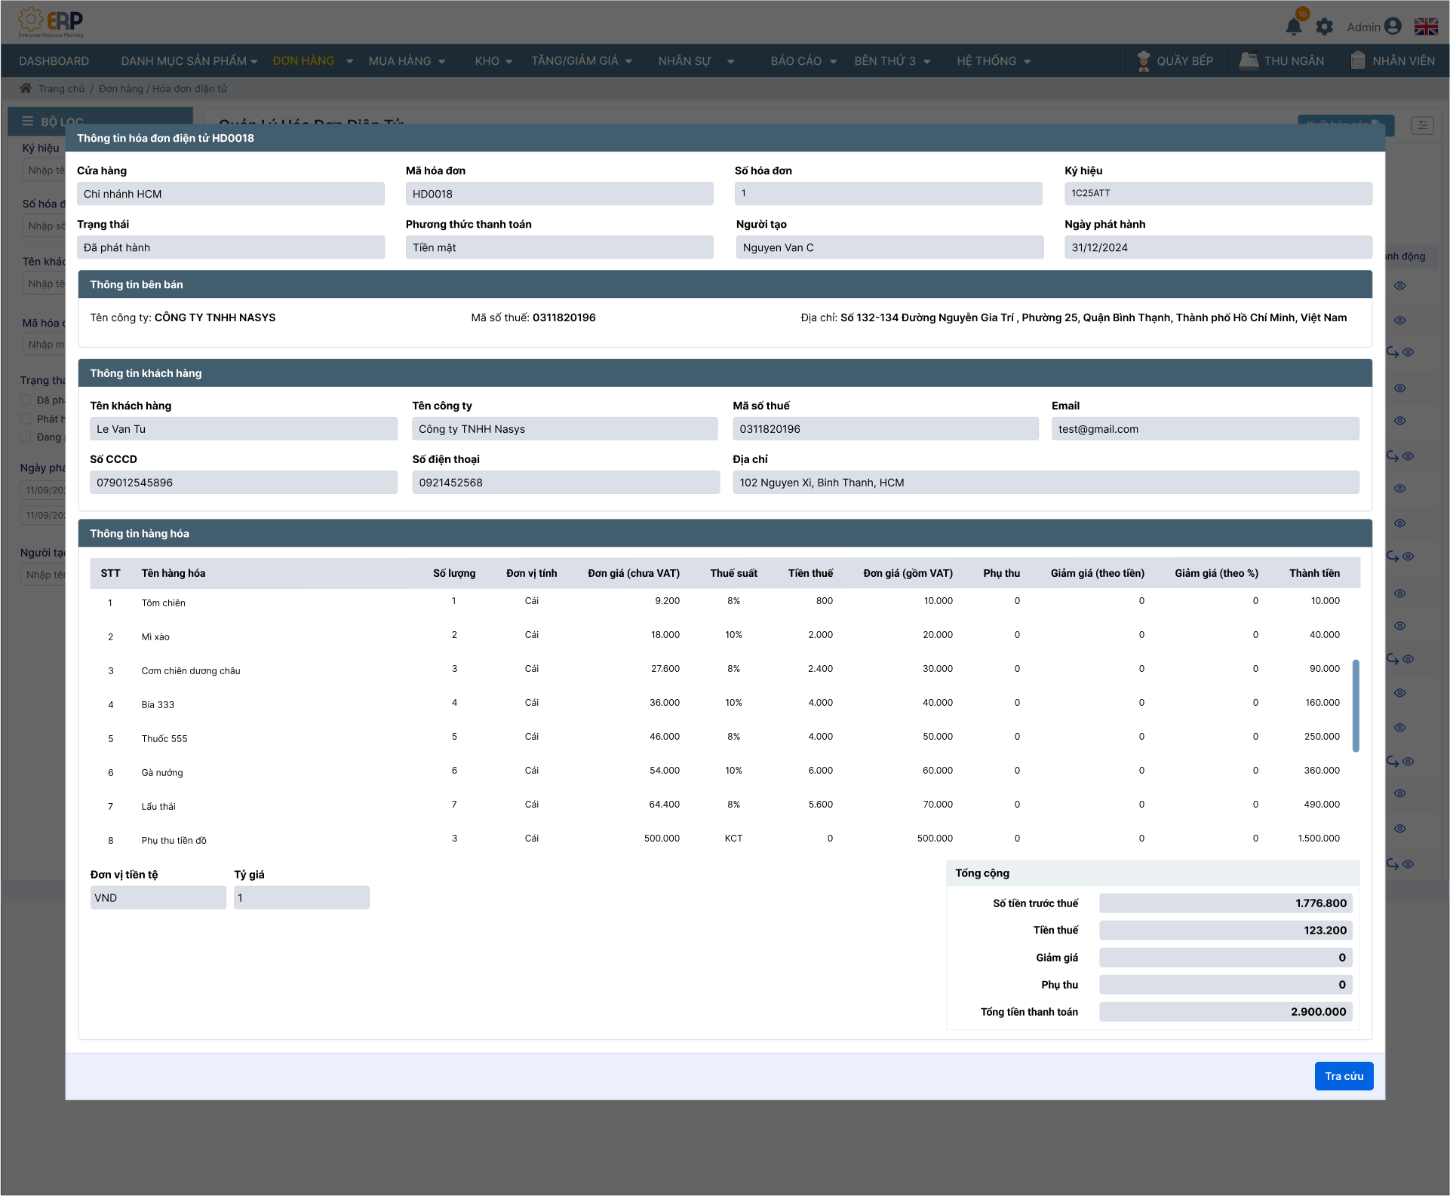Click the cash register icon for THU NGÂN
Image resolution: width=1450 pixels, height=1196 pixels.
click(x=1249, y=60)
